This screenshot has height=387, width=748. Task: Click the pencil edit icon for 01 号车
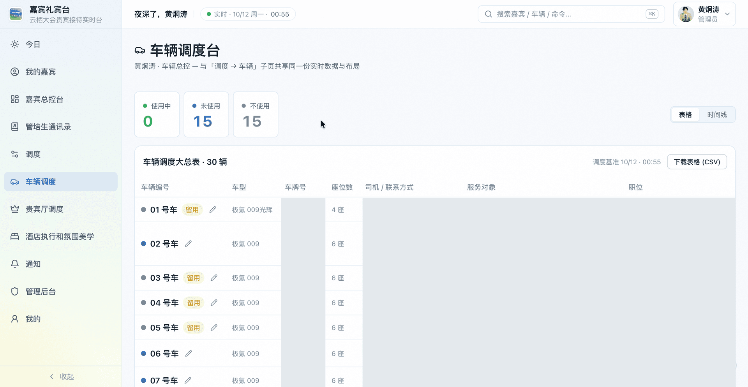coord(213,209)
